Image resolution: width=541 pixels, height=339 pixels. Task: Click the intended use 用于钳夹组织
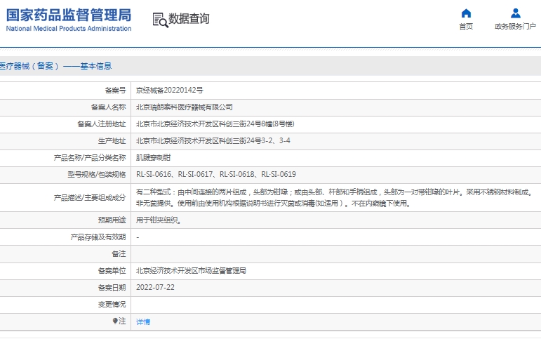point(159,220)
